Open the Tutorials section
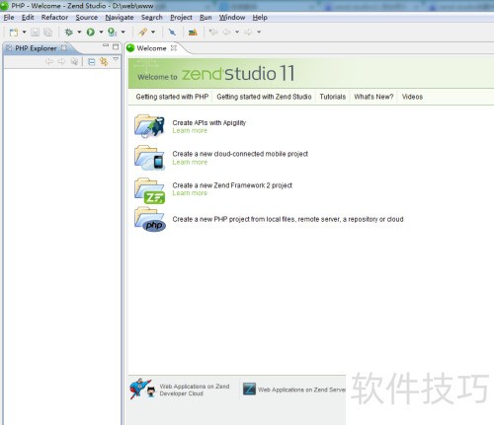The height and width of the screenshot is (425, 494). tap(333, 97)
